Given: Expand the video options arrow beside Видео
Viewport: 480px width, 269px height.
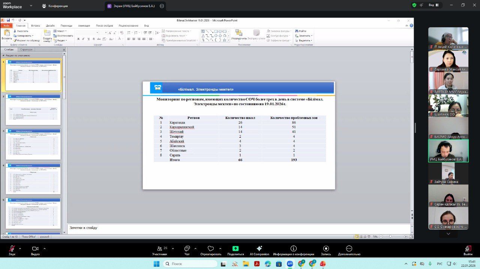Looking at the screenshot, I should click(x=44, y=248).
